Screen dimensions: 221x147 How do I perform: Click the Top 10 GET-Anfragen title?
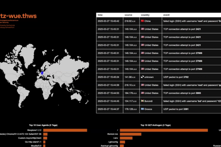pyautogui.click(x=155, y=125)
